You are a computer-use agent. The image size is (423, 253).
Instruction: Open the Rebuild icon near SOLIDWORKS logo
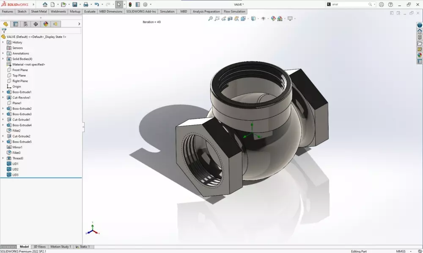pyautogui.click(x=130, y=4)
